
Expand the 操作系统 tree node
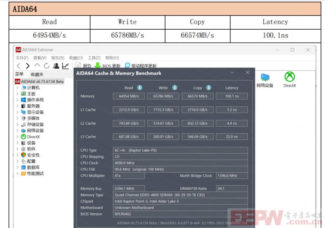(18, 100)
